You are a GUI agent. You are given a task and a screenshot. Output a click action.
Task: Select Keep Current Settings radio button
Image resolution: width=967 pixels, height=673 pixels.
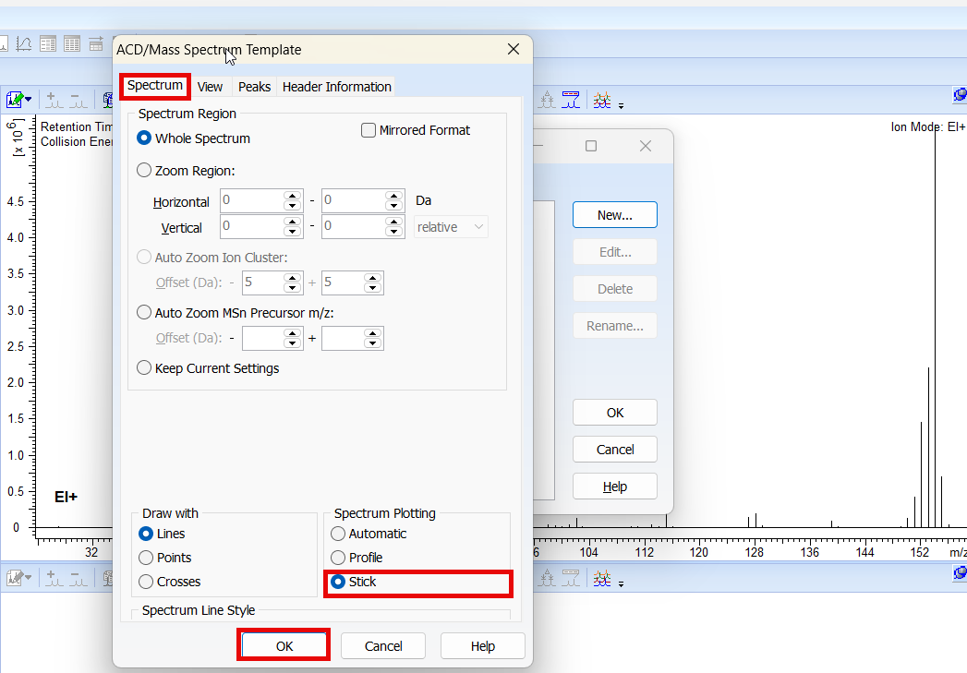[144, 368]
